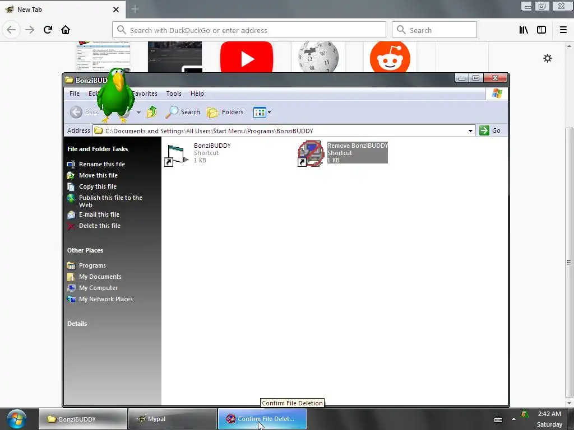Viewport: 574px width, 430px height.
Task: Click the taskbar clock 2:42 AM
Action: click(x=549, y=414)
